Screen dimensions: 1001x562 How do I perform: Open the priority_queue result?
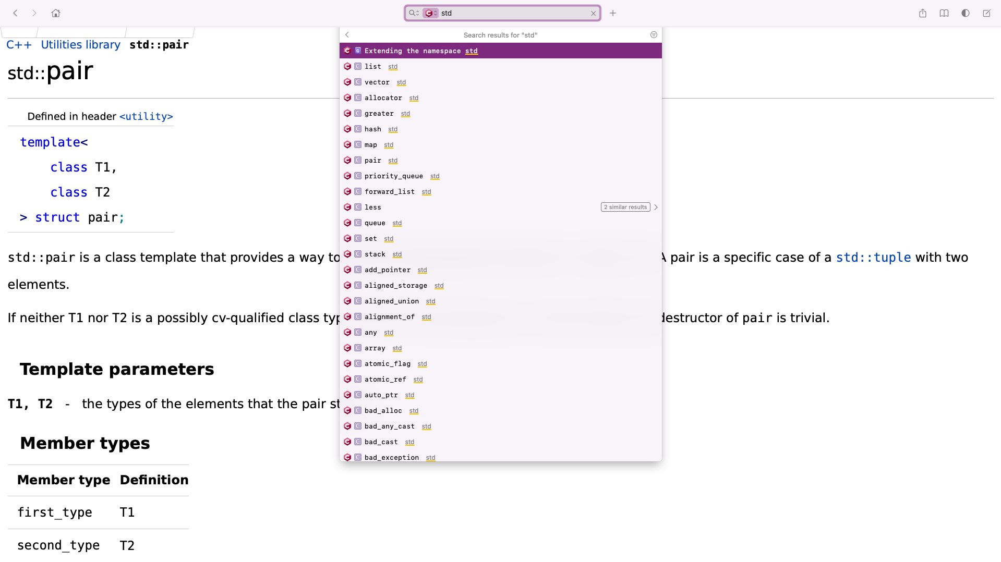[x=501, y=176]
